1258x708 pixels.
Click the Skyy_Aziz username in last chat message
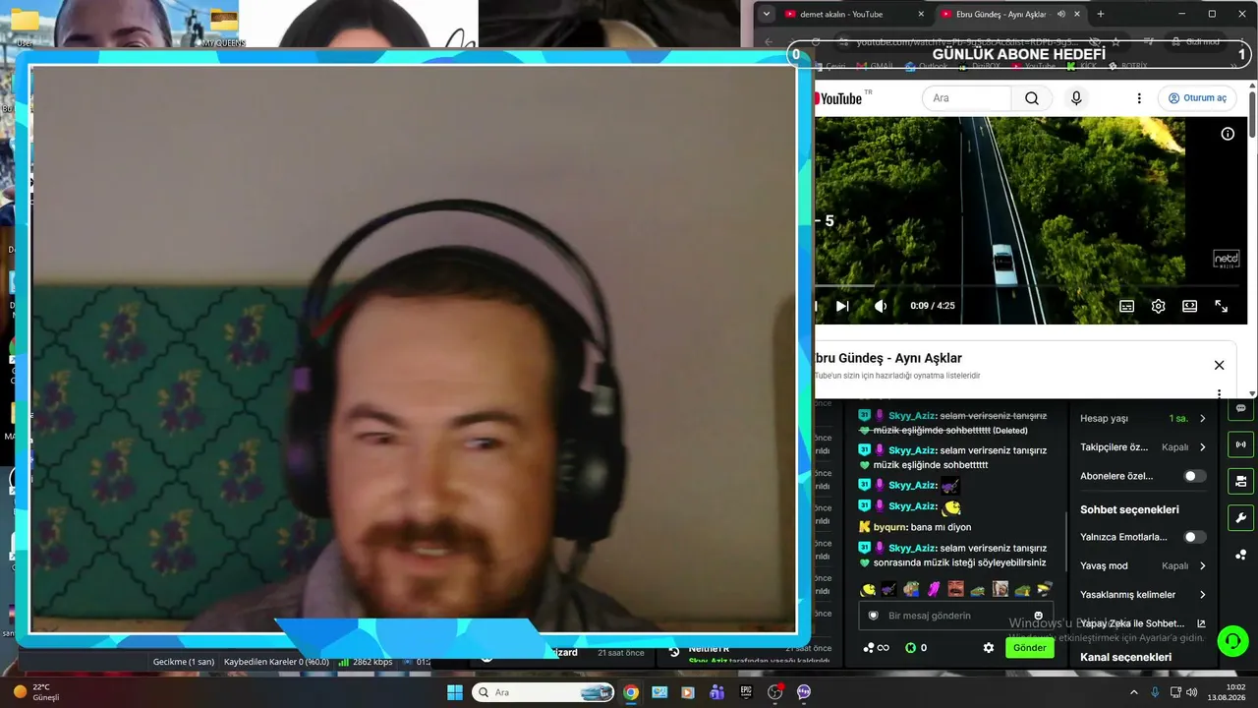912,548
